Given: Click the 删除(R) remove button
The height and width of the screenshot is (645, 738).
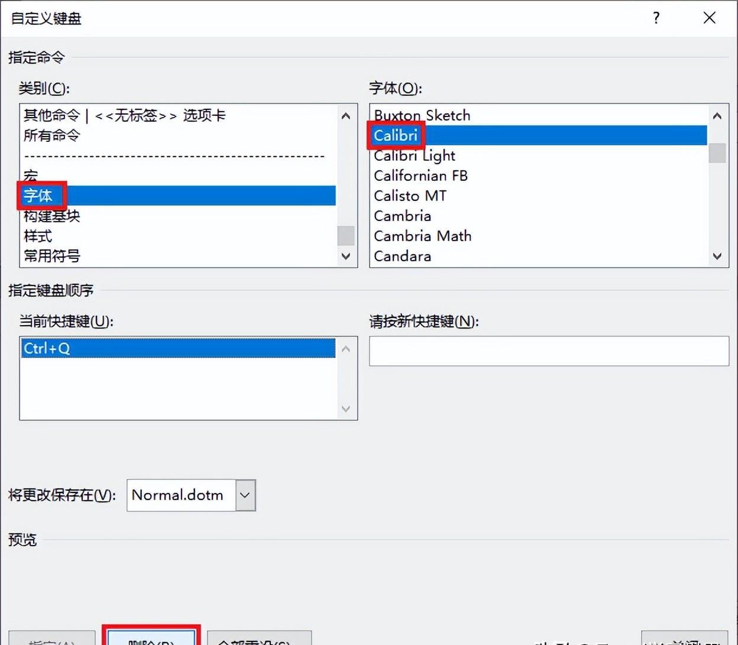Looking at the screenshot, I should tap(151, 637).
